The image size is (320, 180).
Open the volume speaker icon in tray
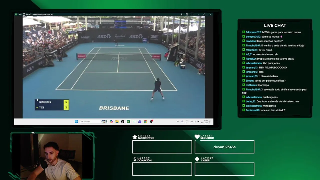pyautogui.click(x=195, y=121)
